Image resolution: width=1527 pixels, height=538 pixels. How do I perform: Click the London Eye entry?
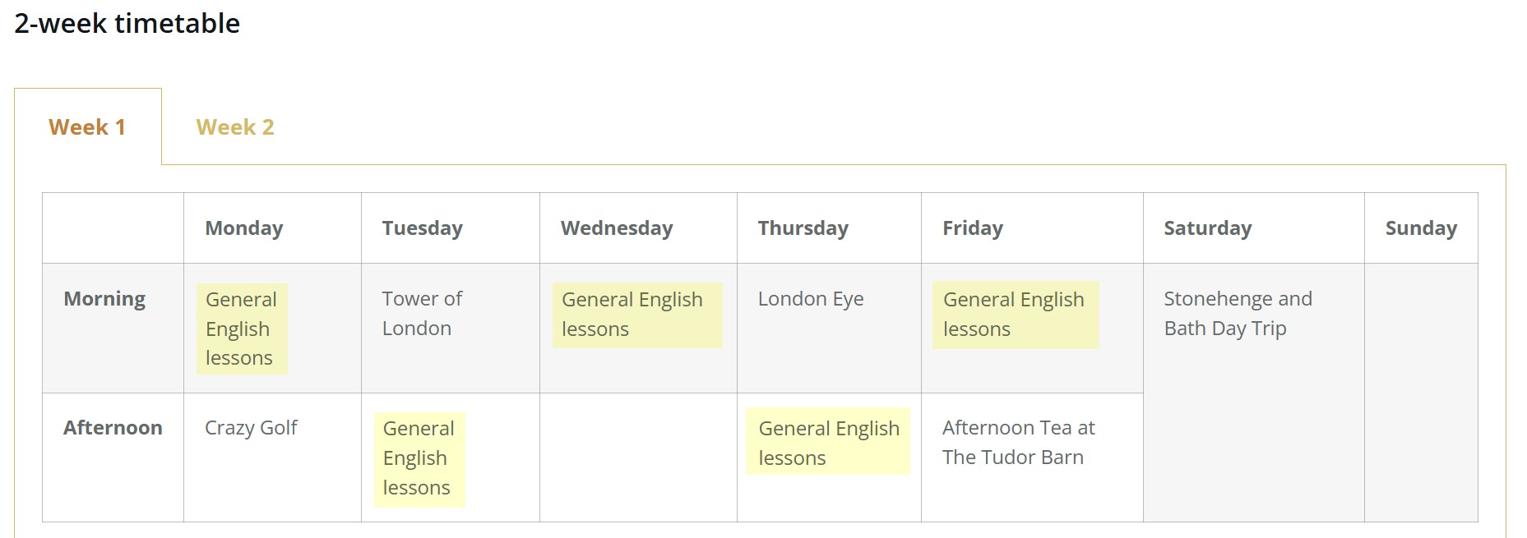[811, 298]
